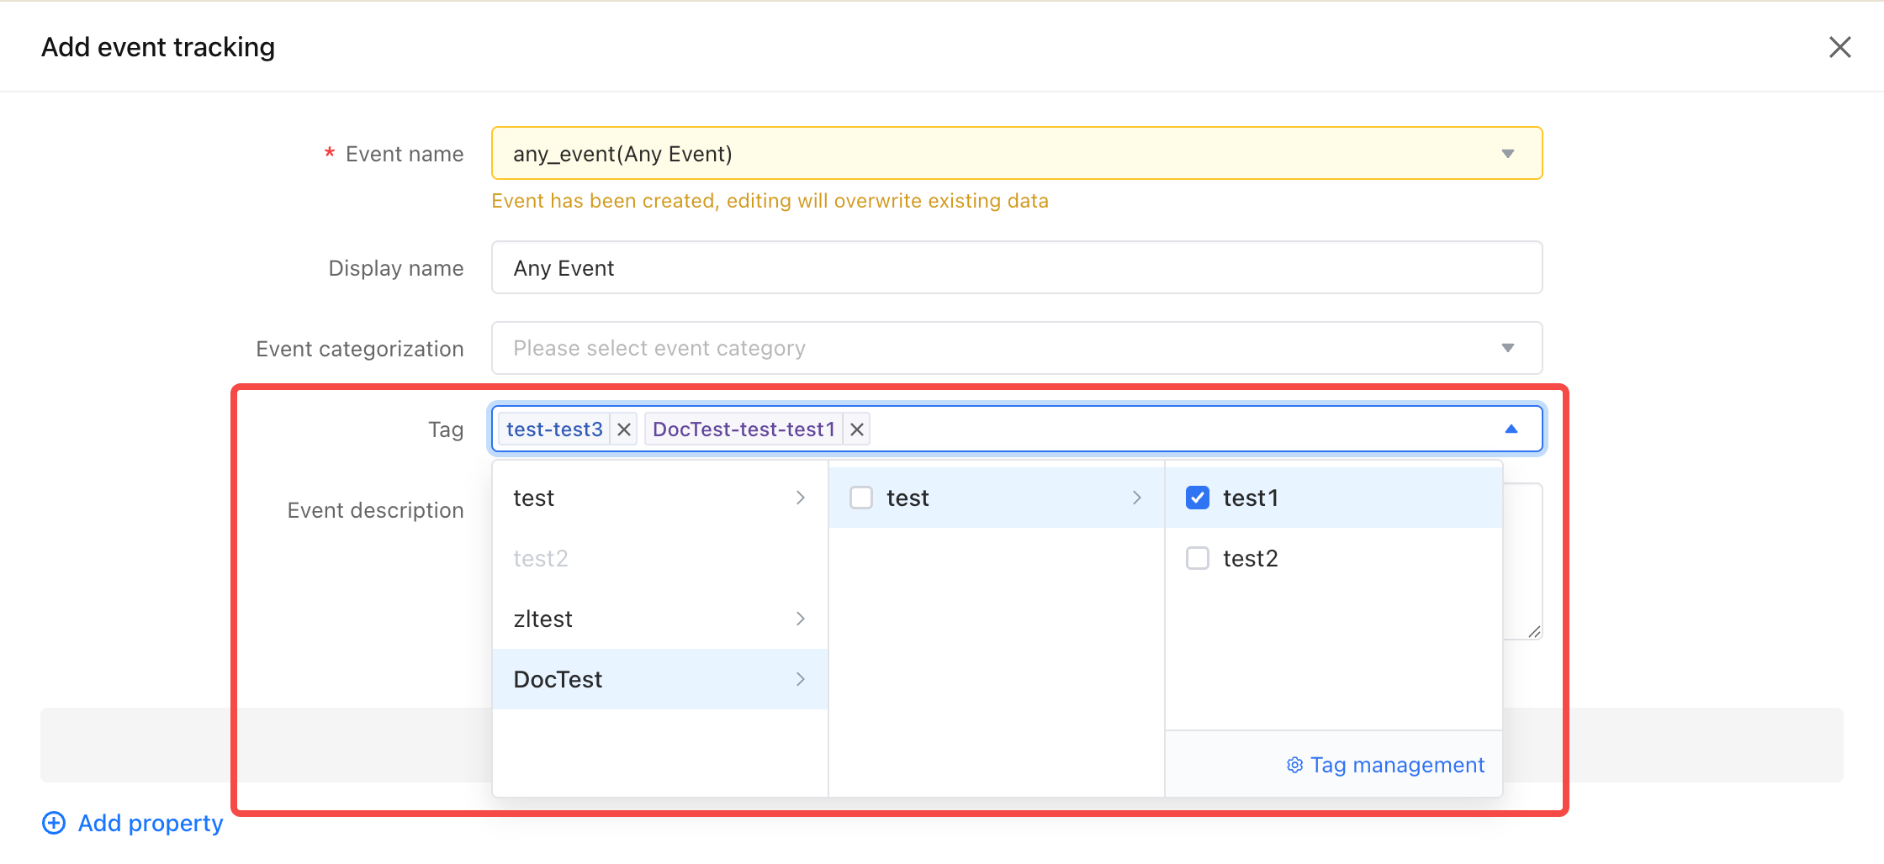Remove the test-test3 tag chip

(624, 429)
